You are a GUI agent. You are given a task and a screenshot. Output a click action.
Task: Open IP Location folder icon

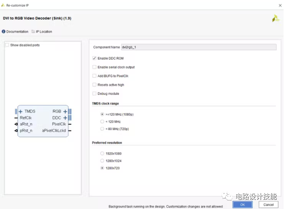(x=33, y=31)
